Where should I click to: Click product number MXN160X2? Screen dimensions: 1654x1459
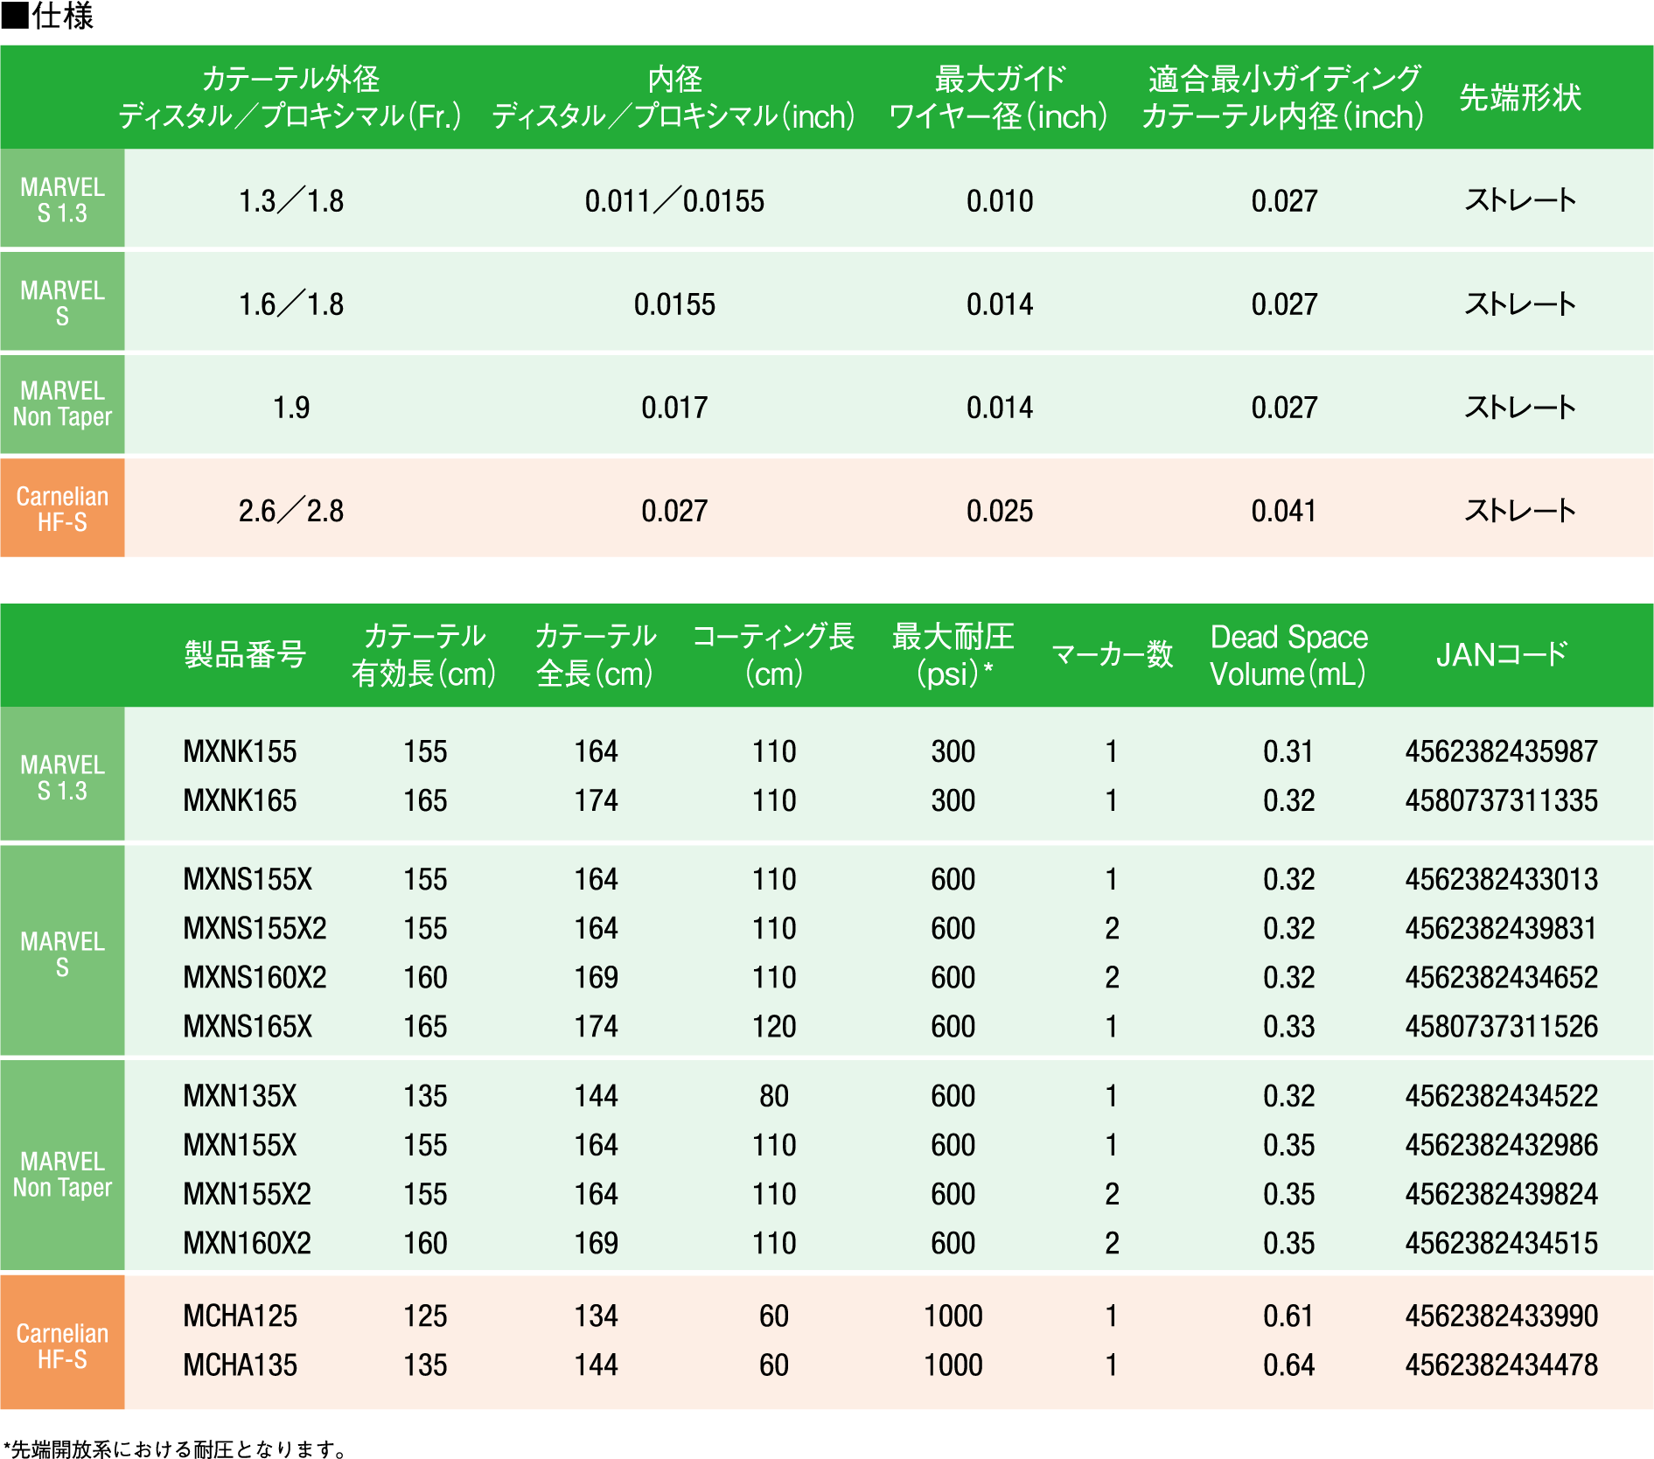[248, 1243]
